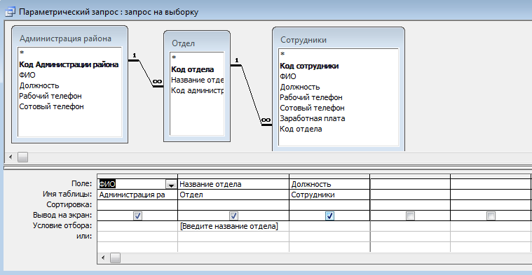Enable display checkbox in fifth empty column
Screen dimensions: 532x275
pyautogui.click(x=491, y=216)
